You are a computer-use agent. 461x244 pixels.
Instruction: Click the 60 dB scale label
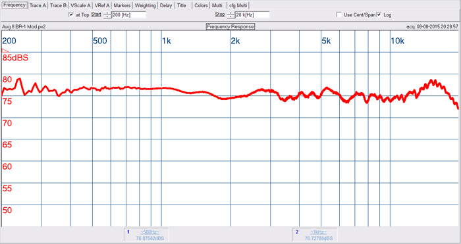(7, 167)
